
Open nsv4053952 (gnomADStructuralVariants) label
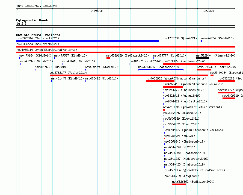pos(176,78)
